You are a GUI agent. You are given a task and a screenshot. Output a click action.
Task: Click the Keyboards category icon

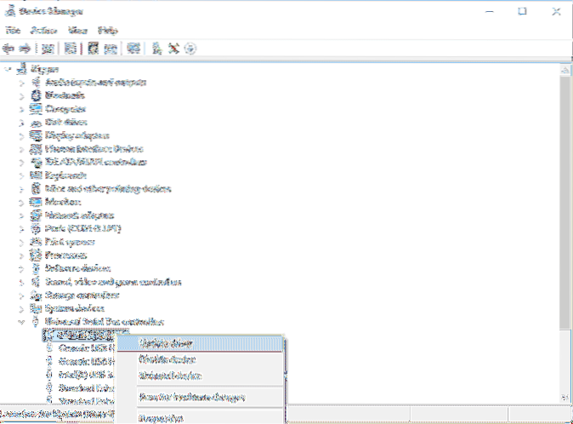(35, 173)
